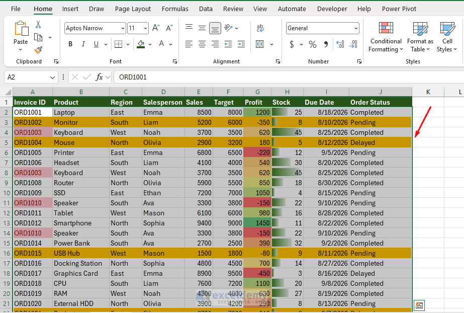This screenshot has width=464, height=313.
Task: Switch to the Formulas tab
Action: 175,9
